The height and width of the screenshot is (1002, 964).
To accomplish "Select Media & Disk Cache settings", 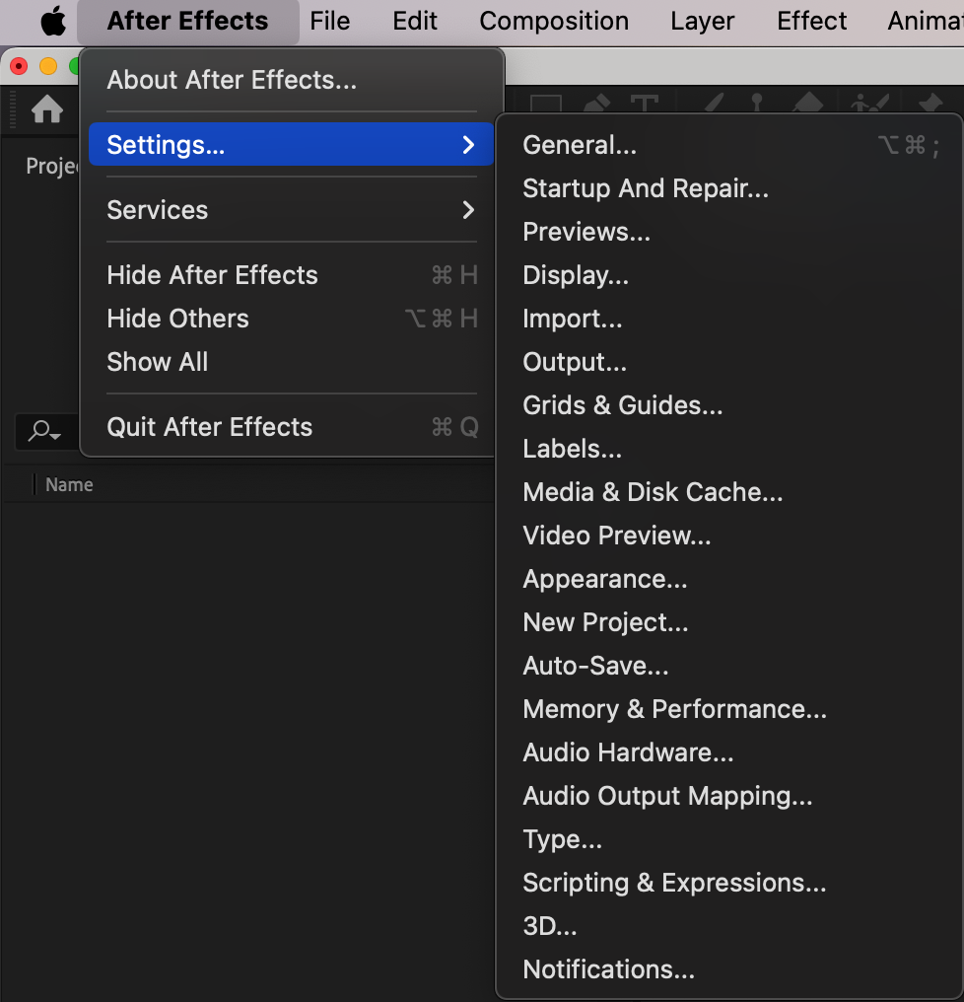I will click(653, 492).
